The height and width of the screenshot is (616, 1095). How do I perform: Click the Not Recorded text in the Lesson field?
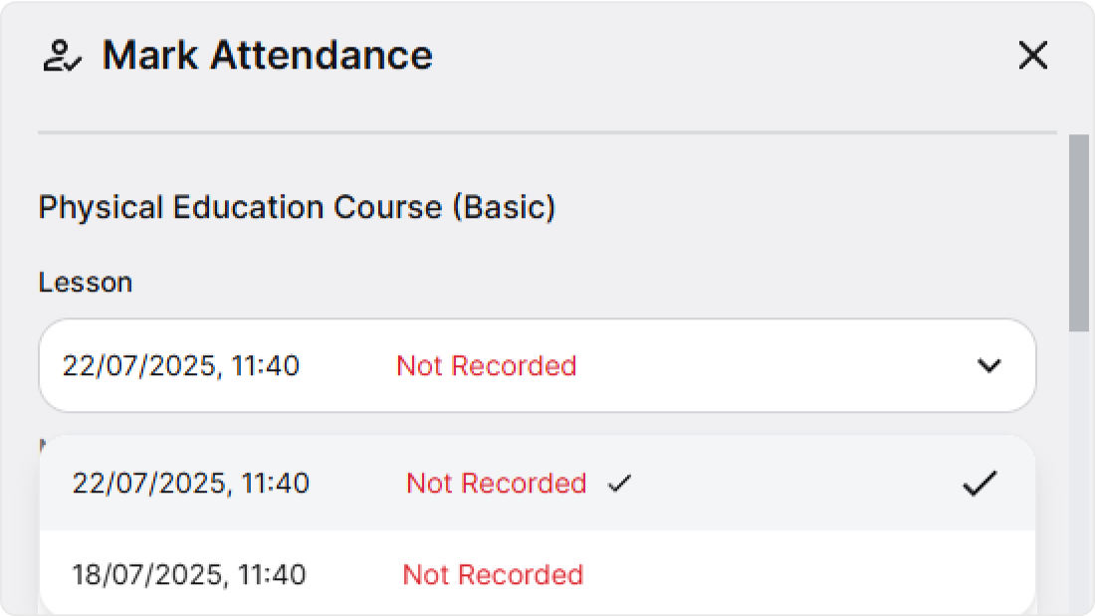[486, 366]
